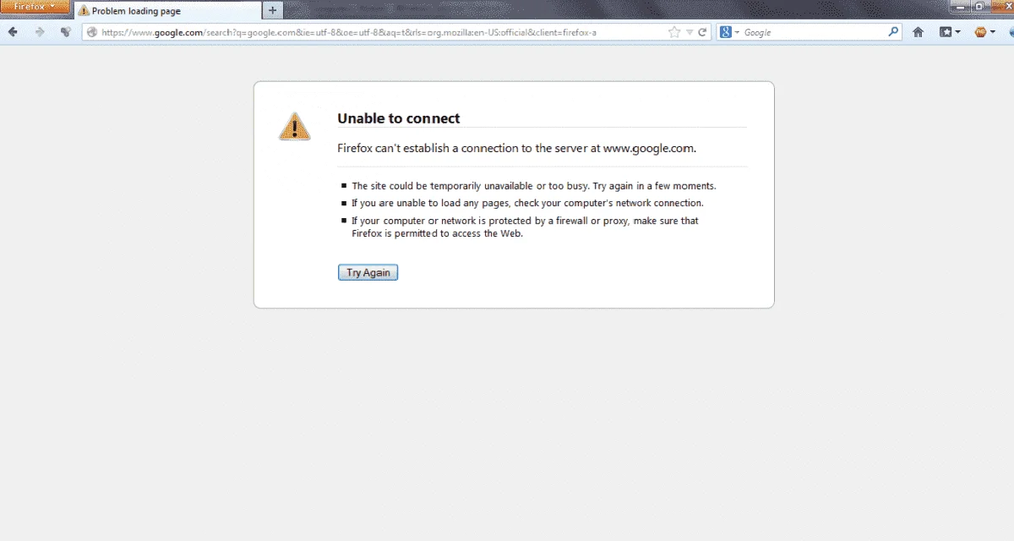
Task: Open the URL history dropdown arrow
Action: pos(690,32)
